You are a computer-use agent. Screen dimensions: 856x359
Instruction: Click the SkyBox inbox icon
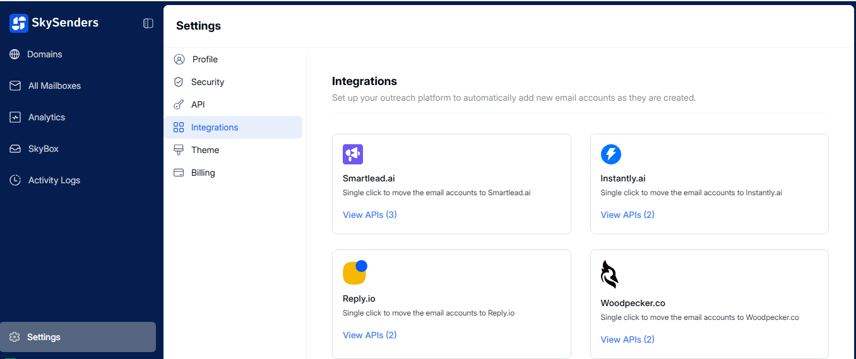tap(15, 149)
